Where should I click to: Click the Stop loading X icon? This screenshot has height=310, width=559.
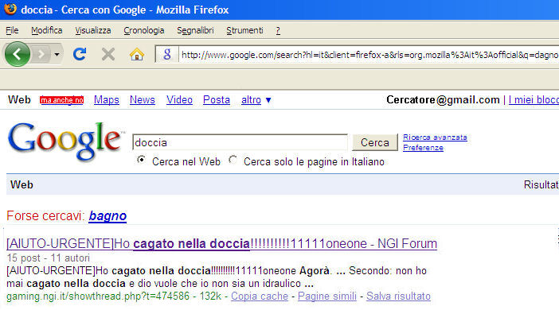(x=108, y=55)
